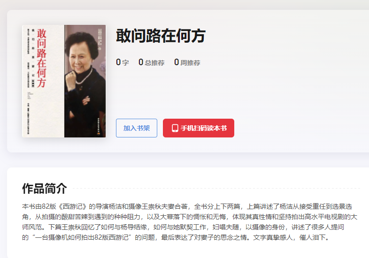Click the dashed divider beside 作品简介
This screenshot has width=369, height=258.
[x=216, y=189]
